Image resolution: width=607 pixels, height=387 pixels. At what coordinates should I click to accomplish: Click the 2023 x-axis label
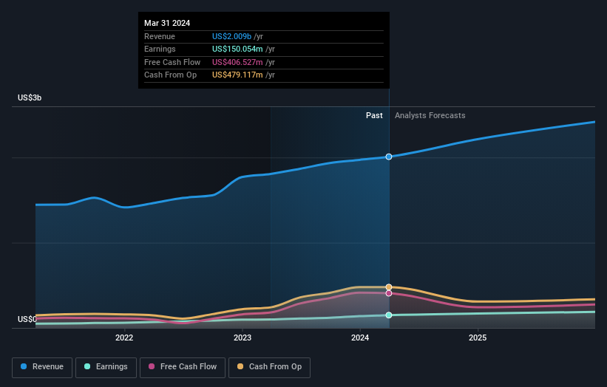(x=243, y=338)
